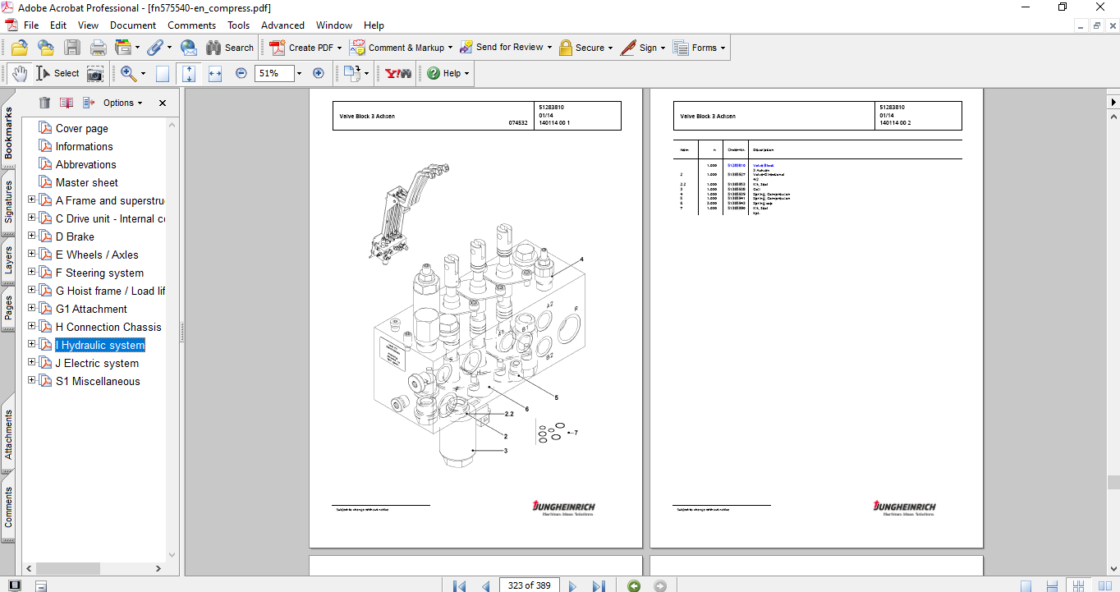
Task: Select the Hand tool
Action: click(x=19, y=73)
